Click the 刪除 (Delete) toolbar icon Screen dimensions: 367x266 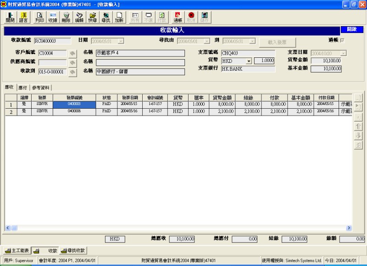pyautogui.click(x=66, y=17)
